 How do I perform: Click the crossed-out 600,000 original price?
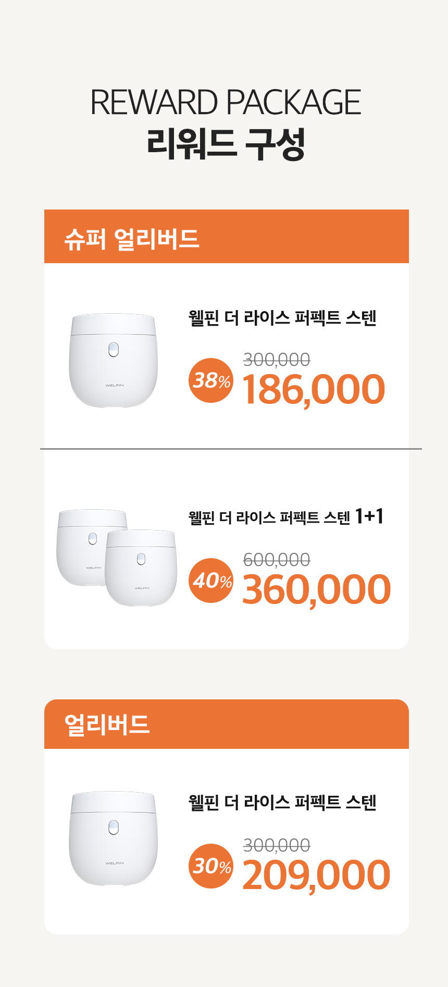(277, 560)
